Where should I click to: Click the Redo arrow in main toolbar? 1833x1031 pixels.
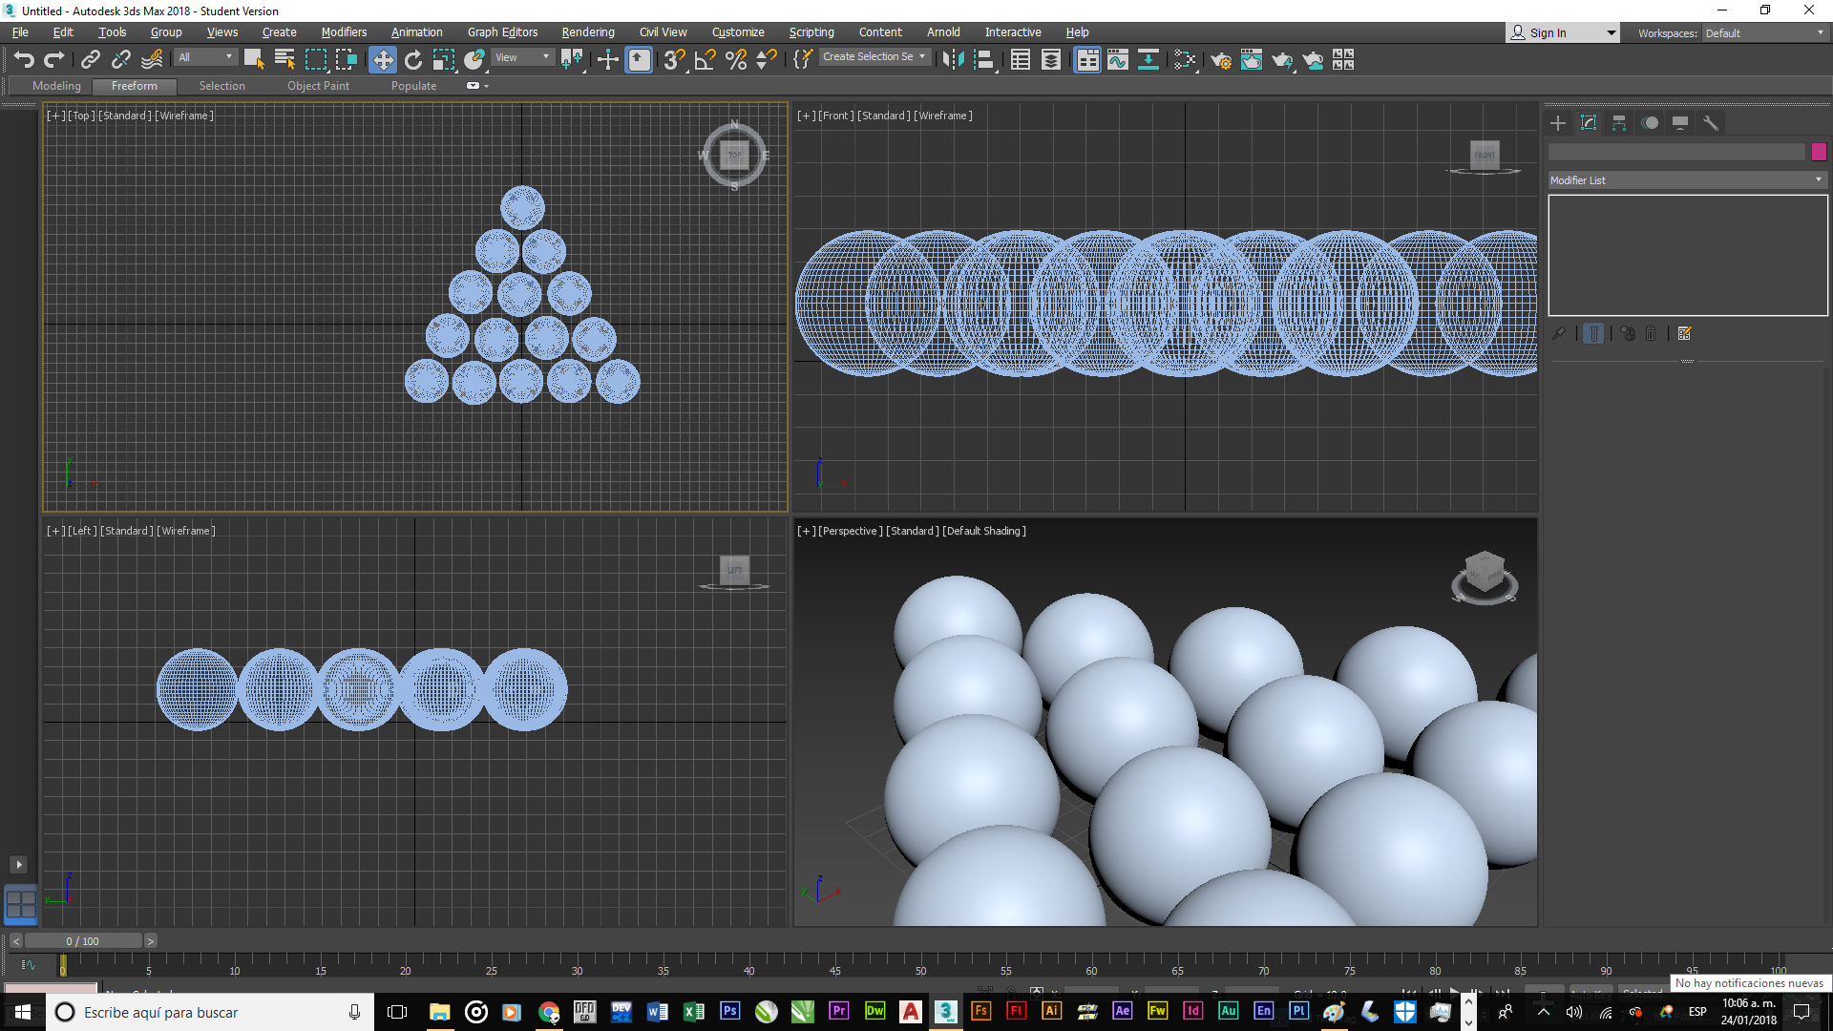[x=54, y=59]
